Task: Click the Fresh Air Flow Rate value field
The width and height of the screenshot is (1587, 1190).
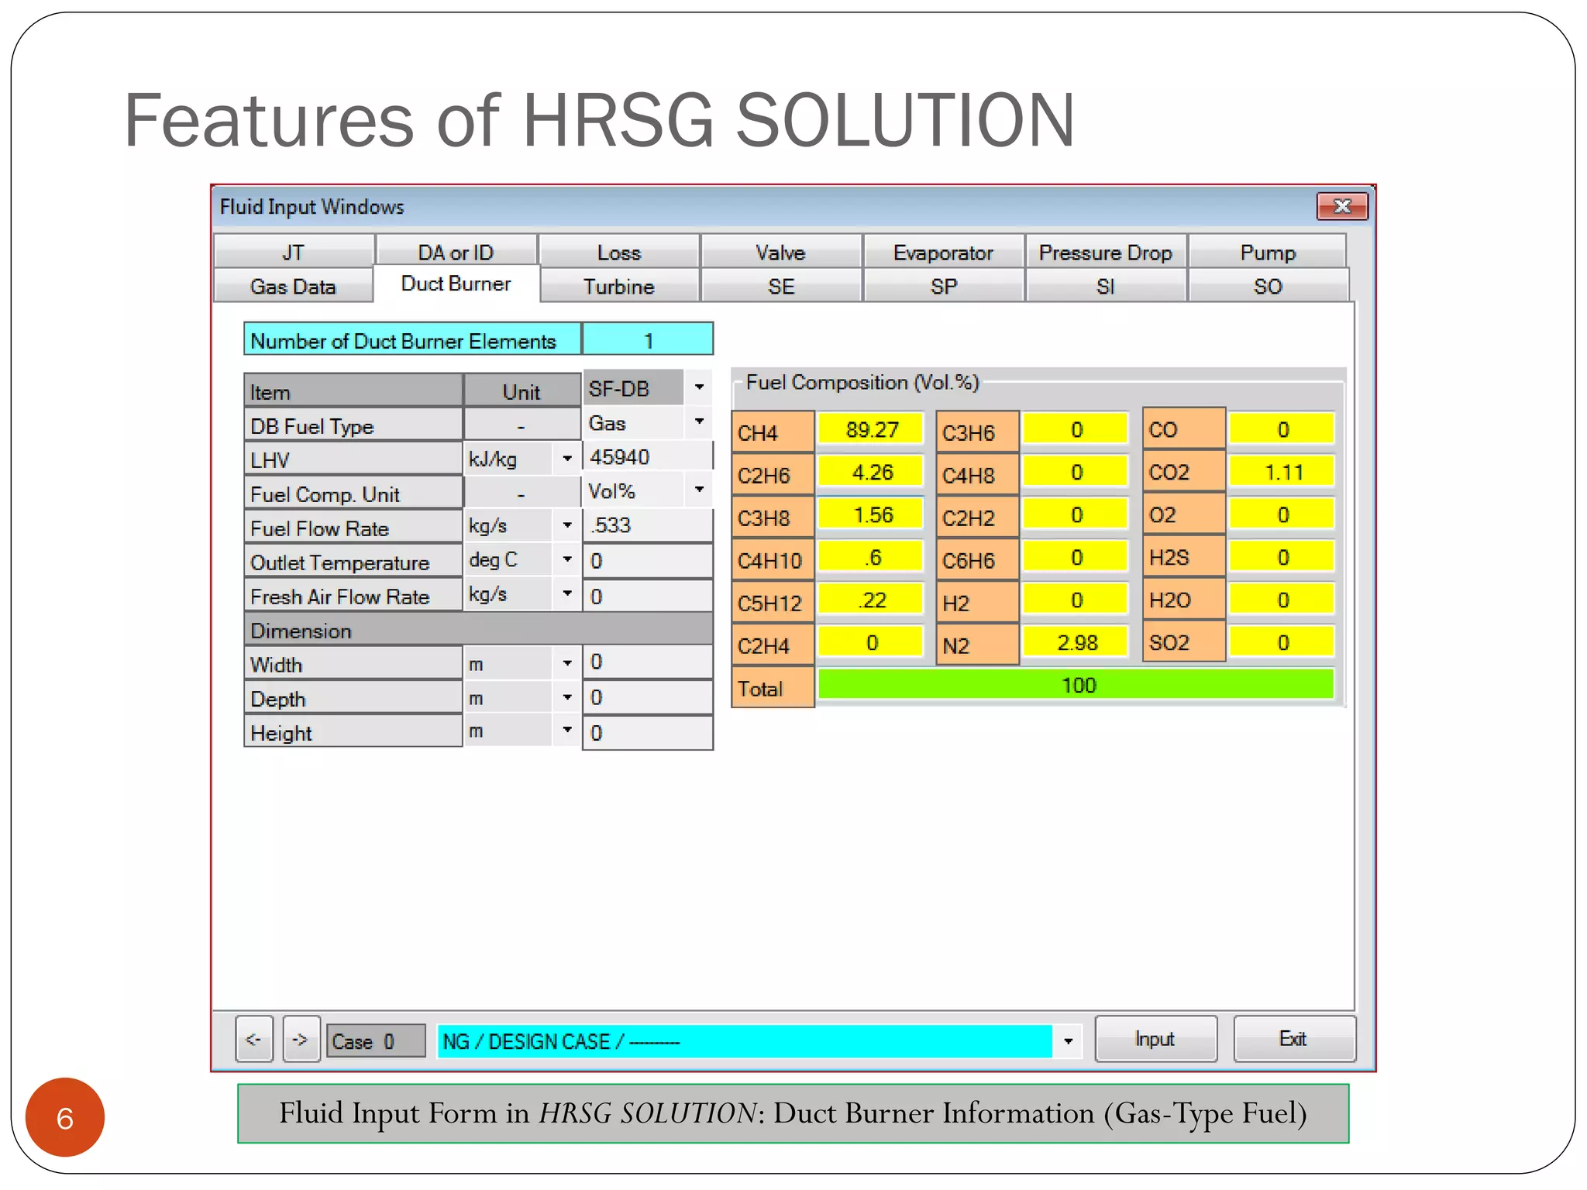Action: 648,596
